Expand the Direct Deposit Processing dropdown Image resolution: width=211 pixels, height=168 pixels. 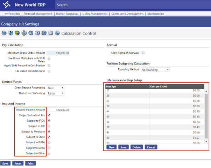tap(56, 88)
